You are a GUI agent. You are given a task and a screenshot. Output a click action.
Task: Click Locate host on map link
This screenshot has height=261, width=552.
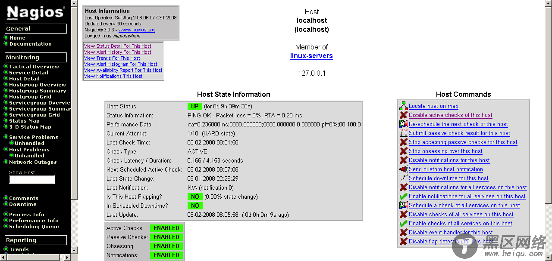tap(433, 106)
